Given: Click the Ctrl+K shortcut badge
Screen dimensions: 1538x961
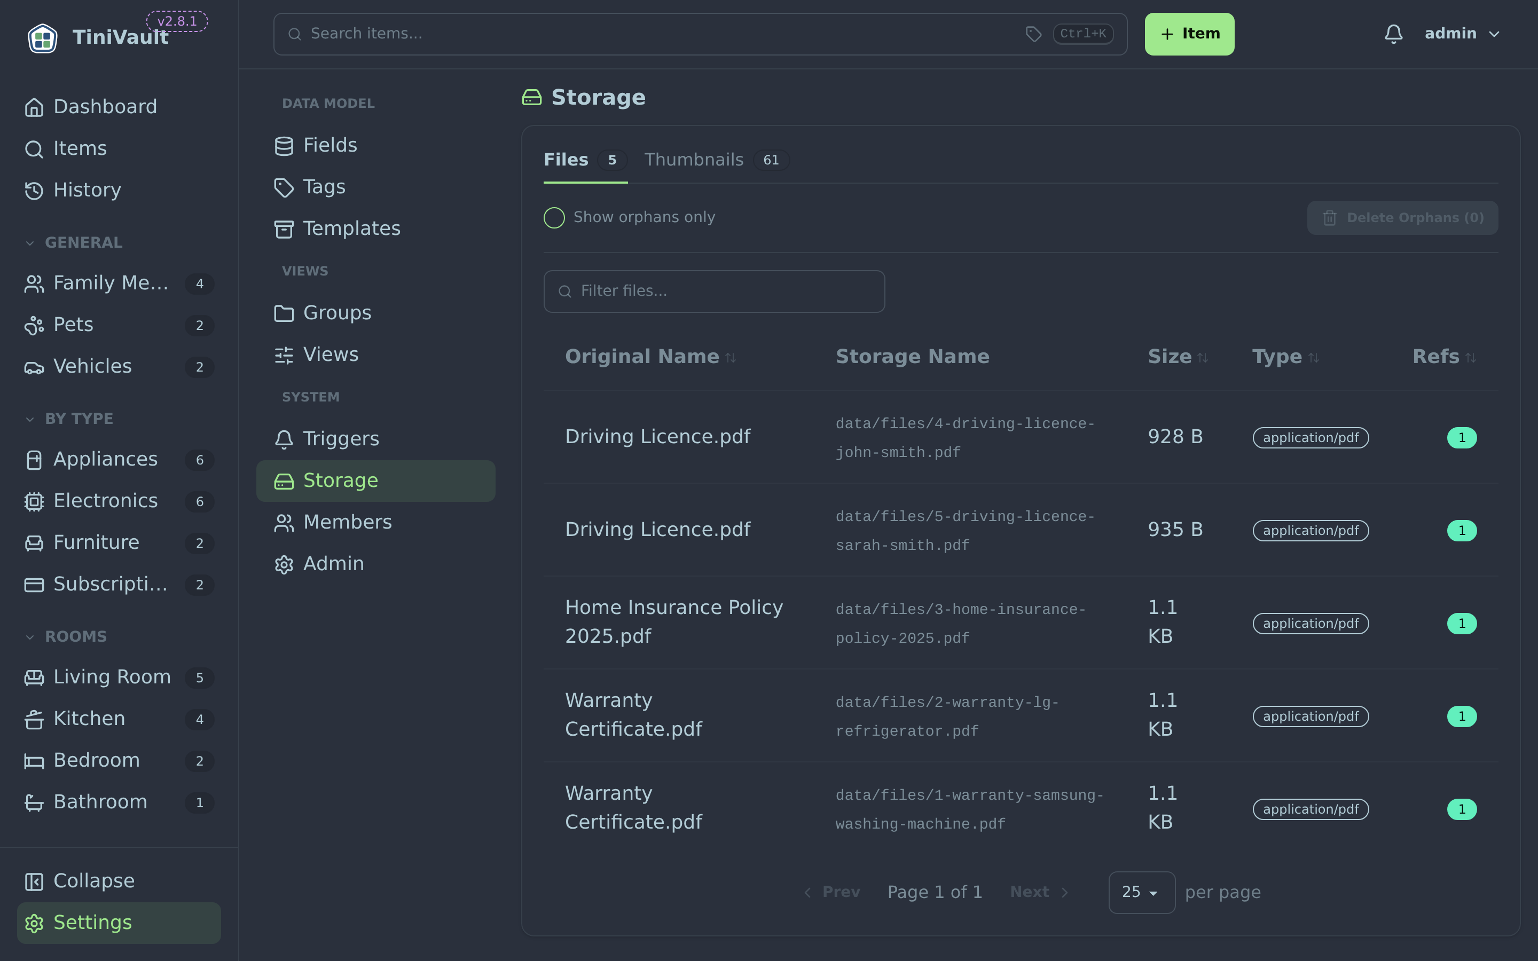Looking at the screenshot, I should pos(1083,34).
